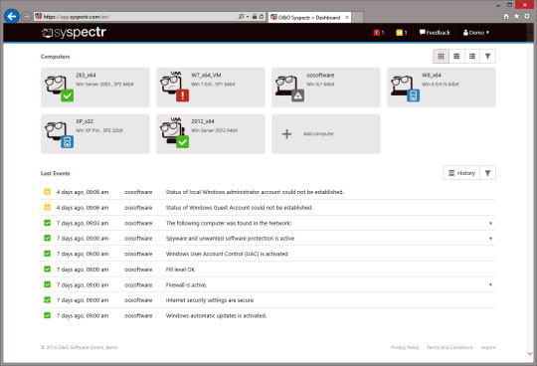Select Windows automatic updates is activated text
Image resolution: width=537 pixels, height=366 pixels.
pyautogui.click(x=216, y=315)
